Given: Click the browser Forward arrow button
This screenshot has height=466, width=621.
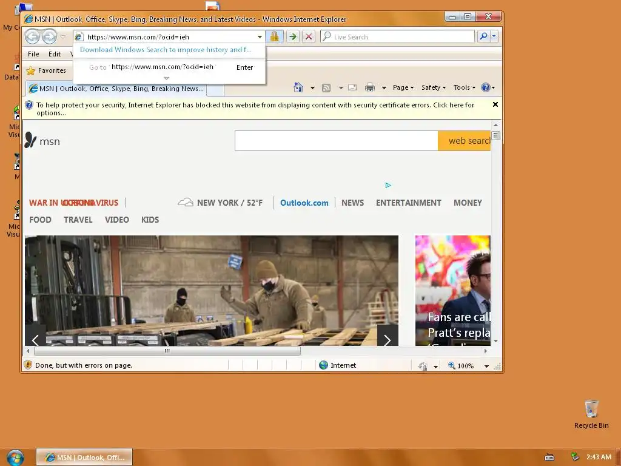Looking at the screenshot, I should click(49, 37).
